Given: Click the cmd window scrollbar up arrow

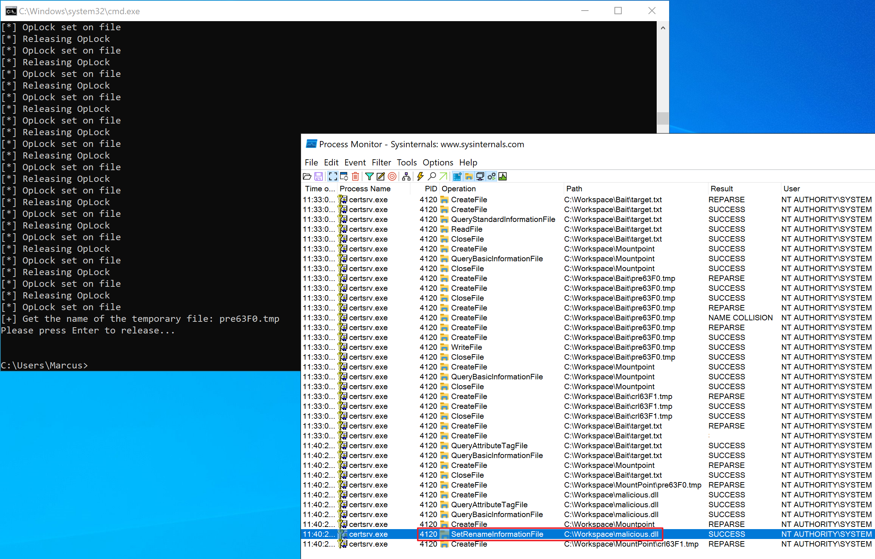Looking at the screenshot, I should coord(663,28).
